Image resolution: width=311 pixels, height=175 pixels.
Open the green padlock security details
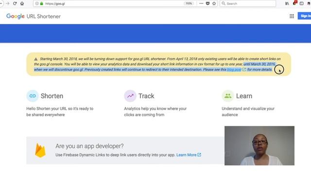pos(41,3)
